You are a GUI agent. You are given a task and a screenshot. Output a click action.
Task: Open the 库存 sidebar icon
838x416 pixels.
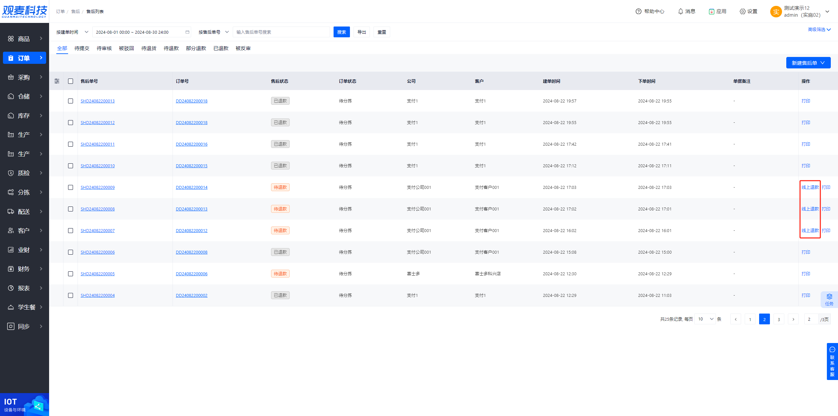coord(11,116)
